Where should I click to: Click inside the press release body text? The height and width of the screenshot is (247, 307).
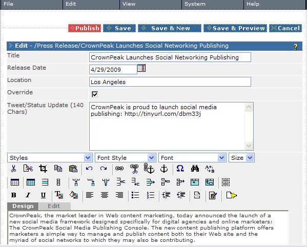148,228
